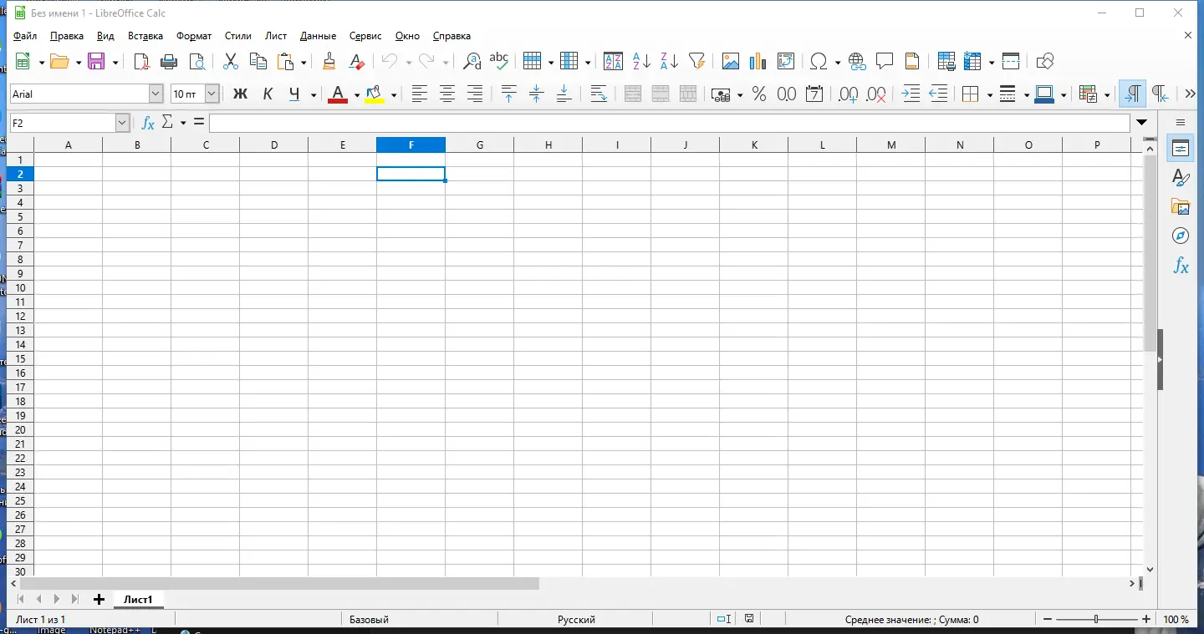Add a decimal place

[x=849, y=94]
